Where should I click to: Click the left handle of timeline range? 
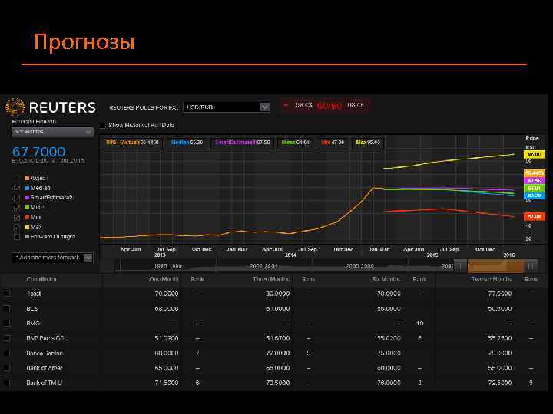460,266
